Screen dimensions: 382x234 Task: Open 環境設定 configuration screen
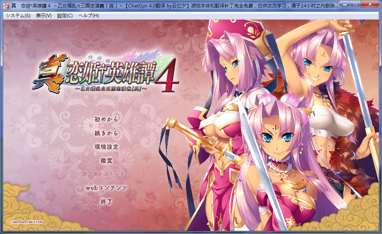coord(106,147)
